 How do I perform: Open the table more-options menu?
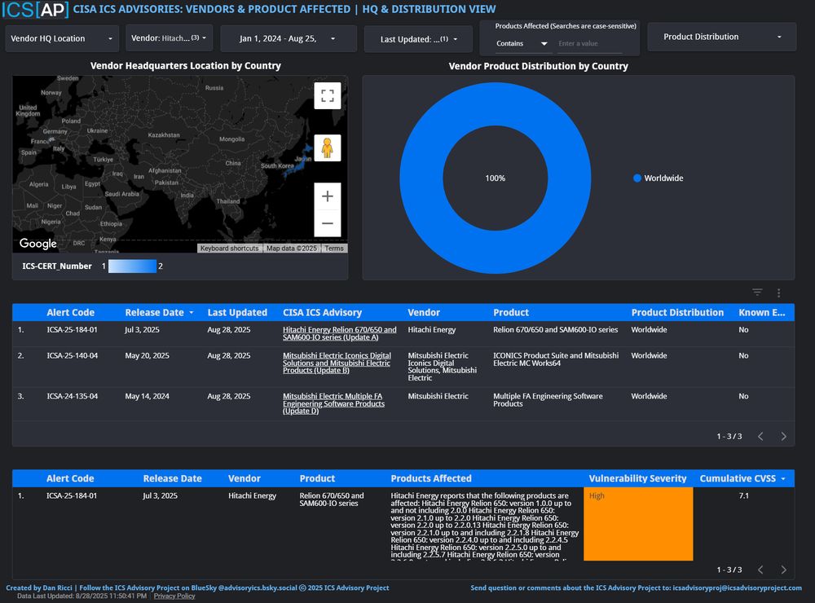pyautogui.click(x=778, y=293)
